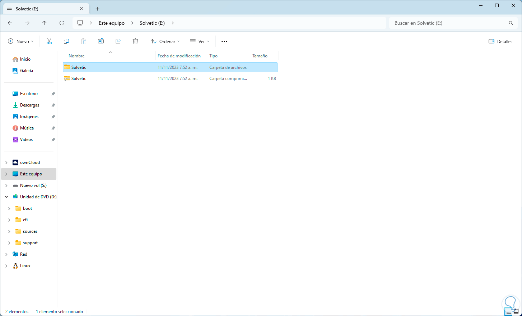Unpin Videos using its pin icon
This screenshot has height=316, width=522.
[53, 140]
